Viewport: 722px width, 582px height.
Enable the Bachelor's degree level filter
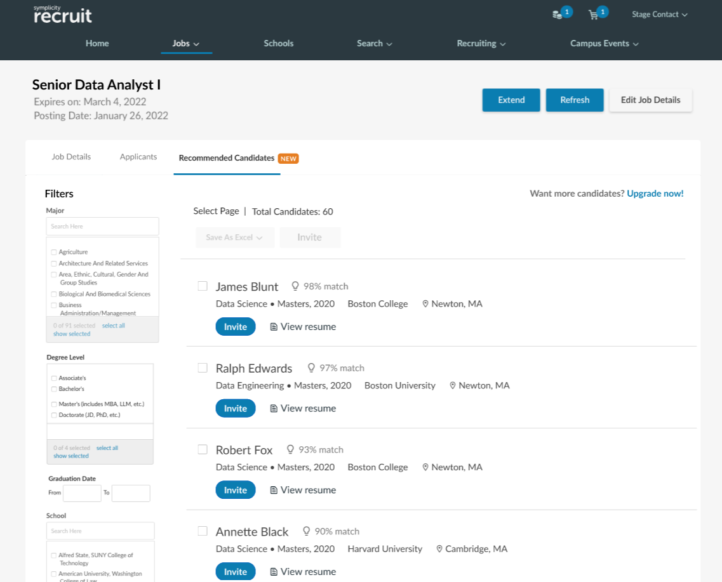54,389
